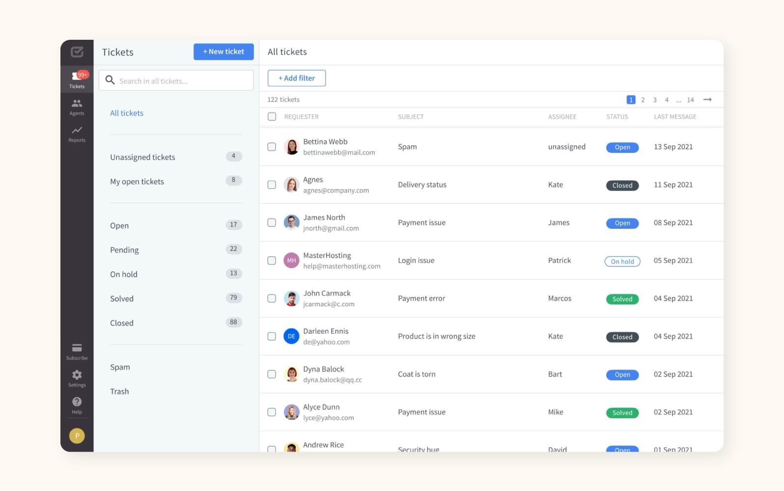Image resolution: width=784 pixels, height=491 pixels.
Task: Click the DE Darleen Ennis avatar
Action: (x=292, y=336)
